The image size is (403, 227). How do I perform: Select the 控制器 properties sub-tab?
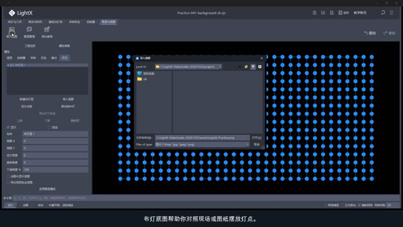click(x=21, y=58)
